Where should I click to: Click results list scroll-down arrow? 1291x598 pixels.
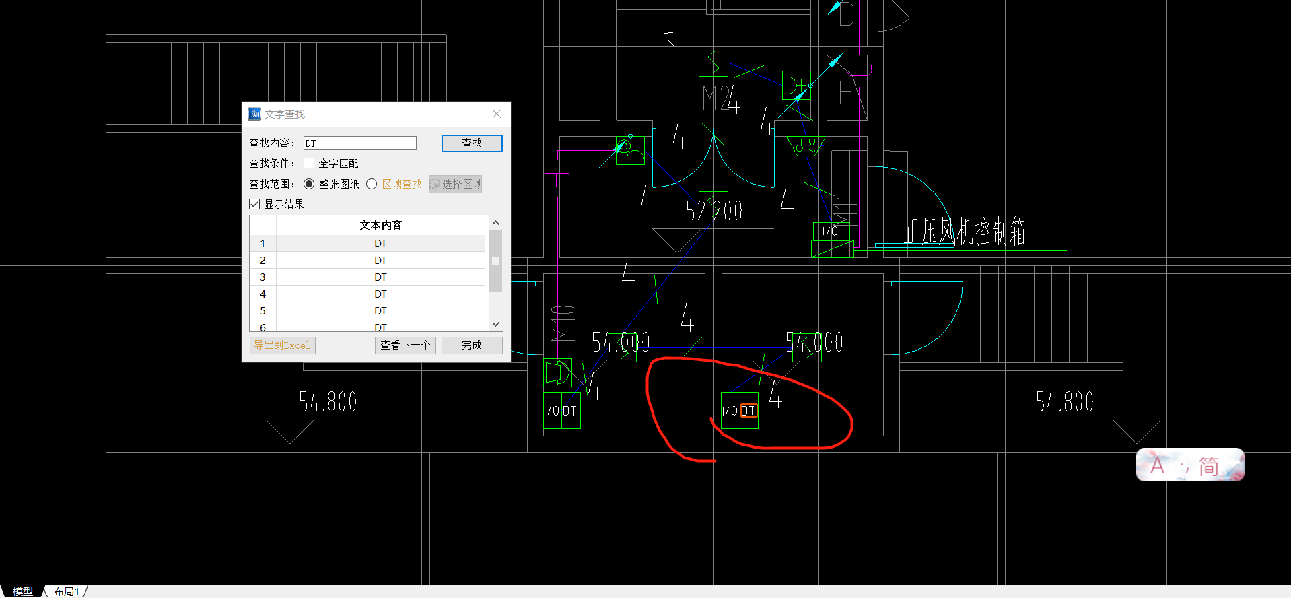495,324
